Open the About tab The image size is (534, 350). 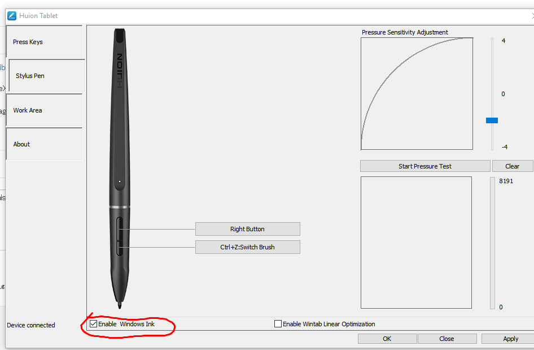[44, 144]
